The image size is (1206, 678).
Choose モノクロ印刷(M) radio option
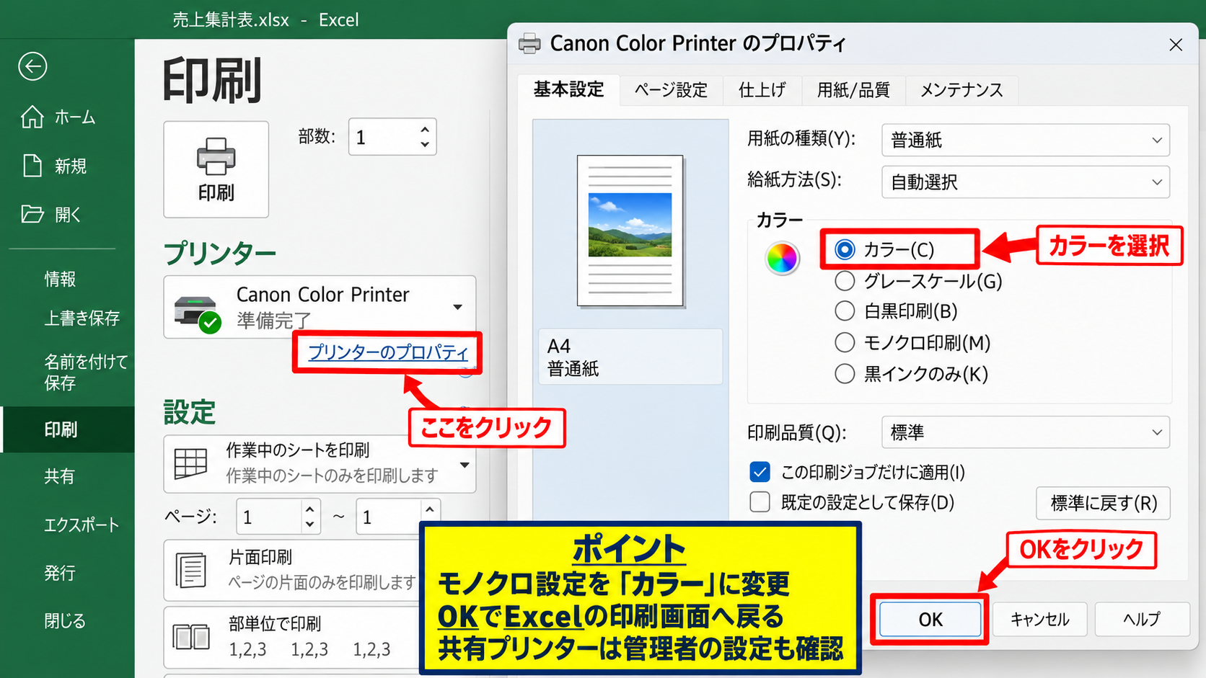click(x=845, y=342)
